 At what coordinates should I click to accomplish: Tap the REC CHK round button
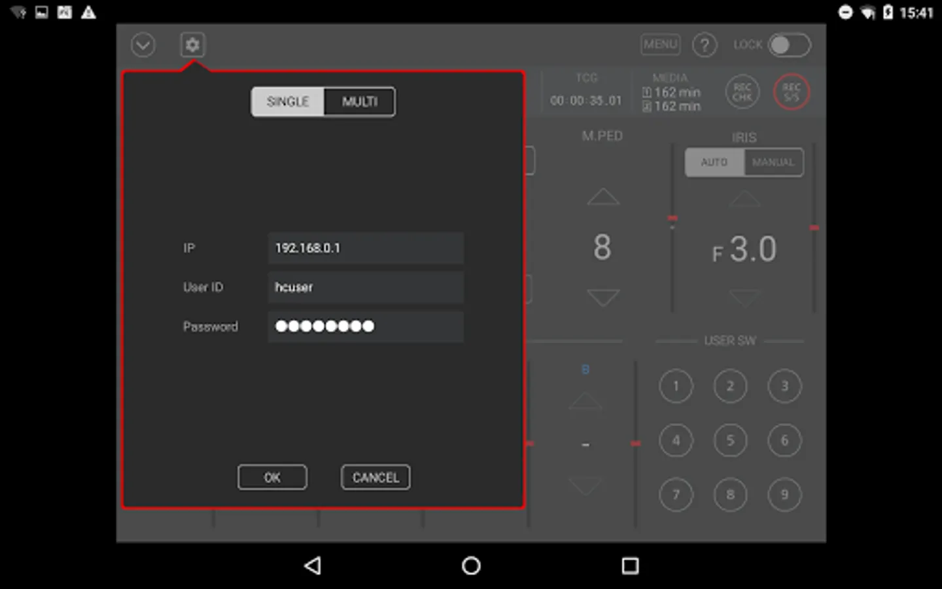[x=742, y=92]
